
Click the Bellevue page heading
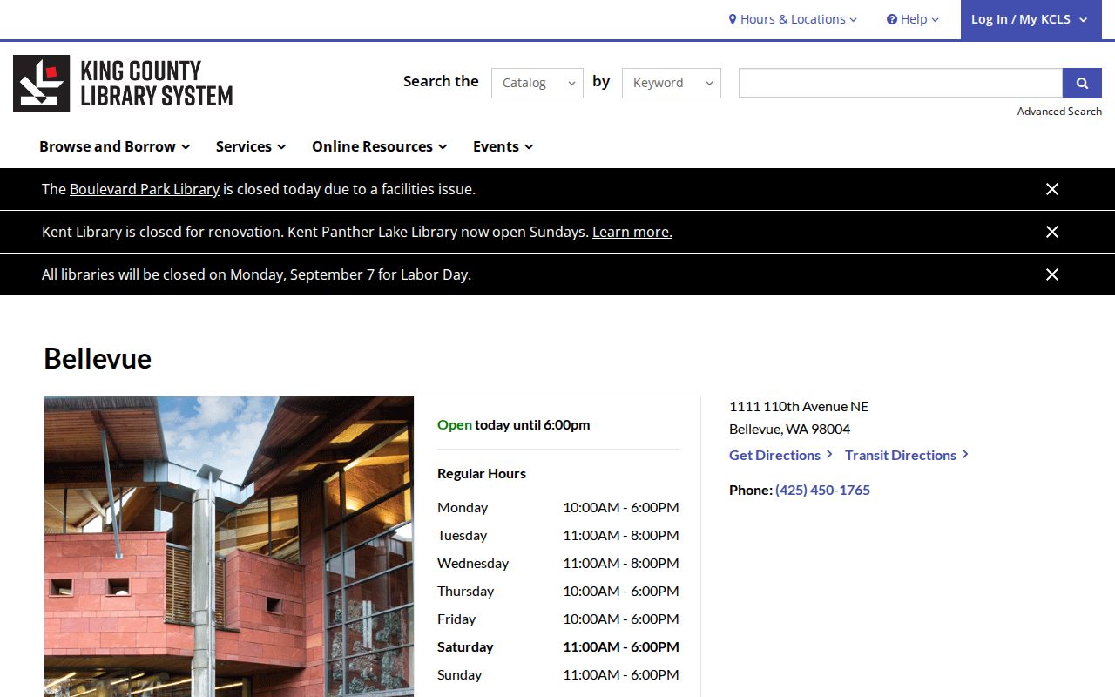click(x=98, y=358)
